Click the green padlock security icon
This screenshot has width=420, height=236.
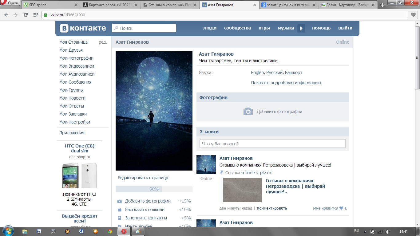[x=46, y=15]
